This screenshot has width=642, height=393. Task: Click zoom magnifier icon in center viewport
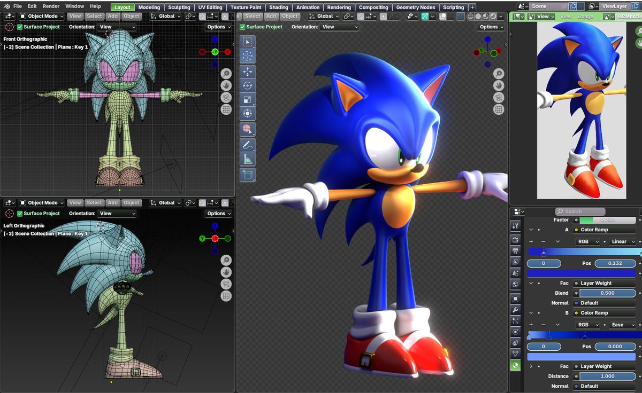click(x=499, y=74)
